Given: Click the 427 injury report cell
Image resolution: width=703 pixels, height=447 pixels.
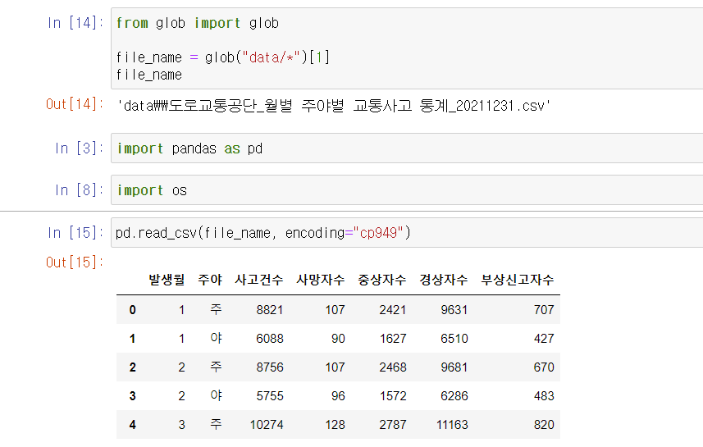Looking at the screenshot, I should click(544, 339).
